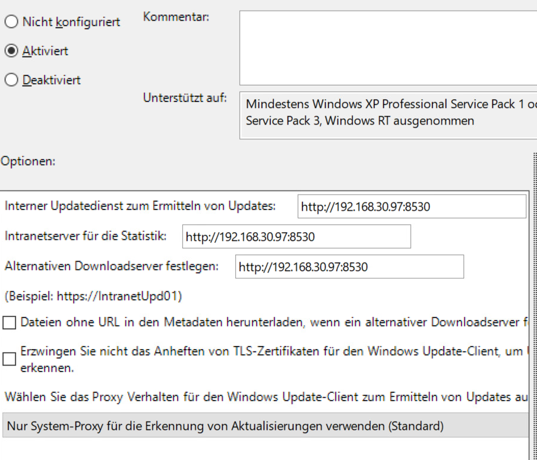Choose the 'Aktiviert' option

click(x=11, y=51)
